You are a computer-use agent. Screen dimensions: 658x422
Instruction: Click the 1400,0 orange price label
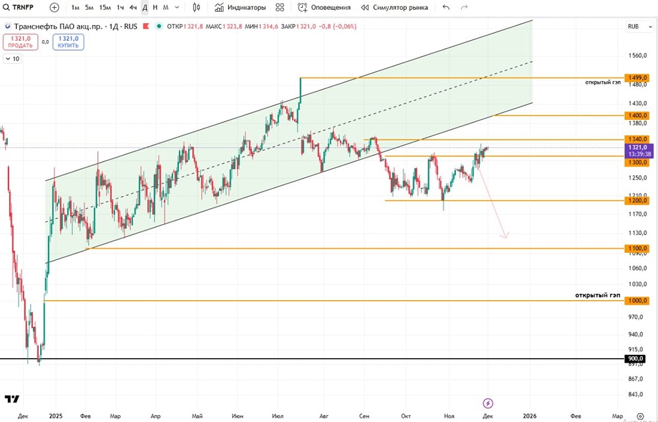point(636,115)
